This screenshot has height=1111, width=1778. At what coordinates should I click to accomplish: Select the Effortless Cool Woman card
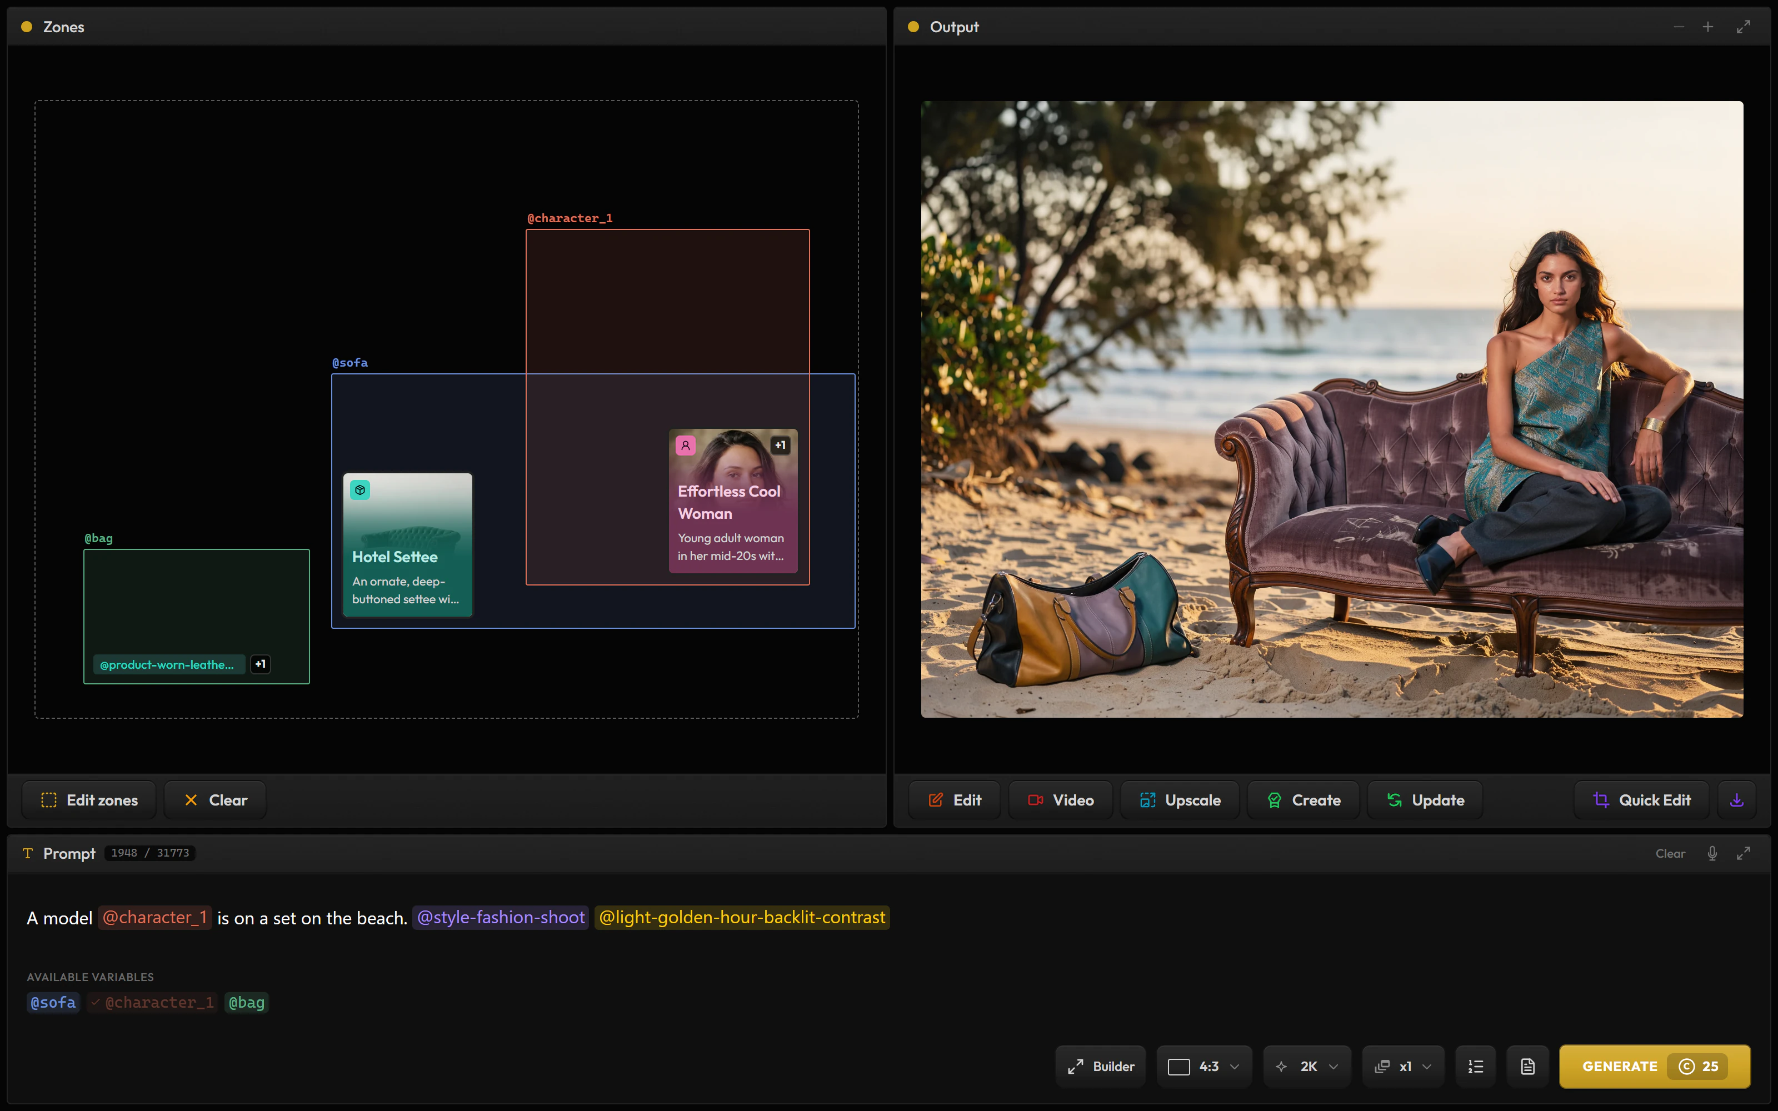click(733, 501)
